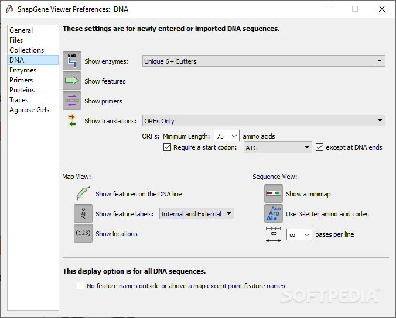Click the Show a minimap label

(x=308, y=194)
